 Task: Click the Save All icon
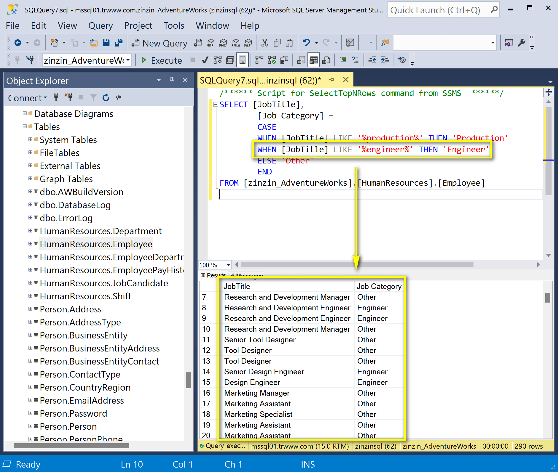click(x=119, y=43)
